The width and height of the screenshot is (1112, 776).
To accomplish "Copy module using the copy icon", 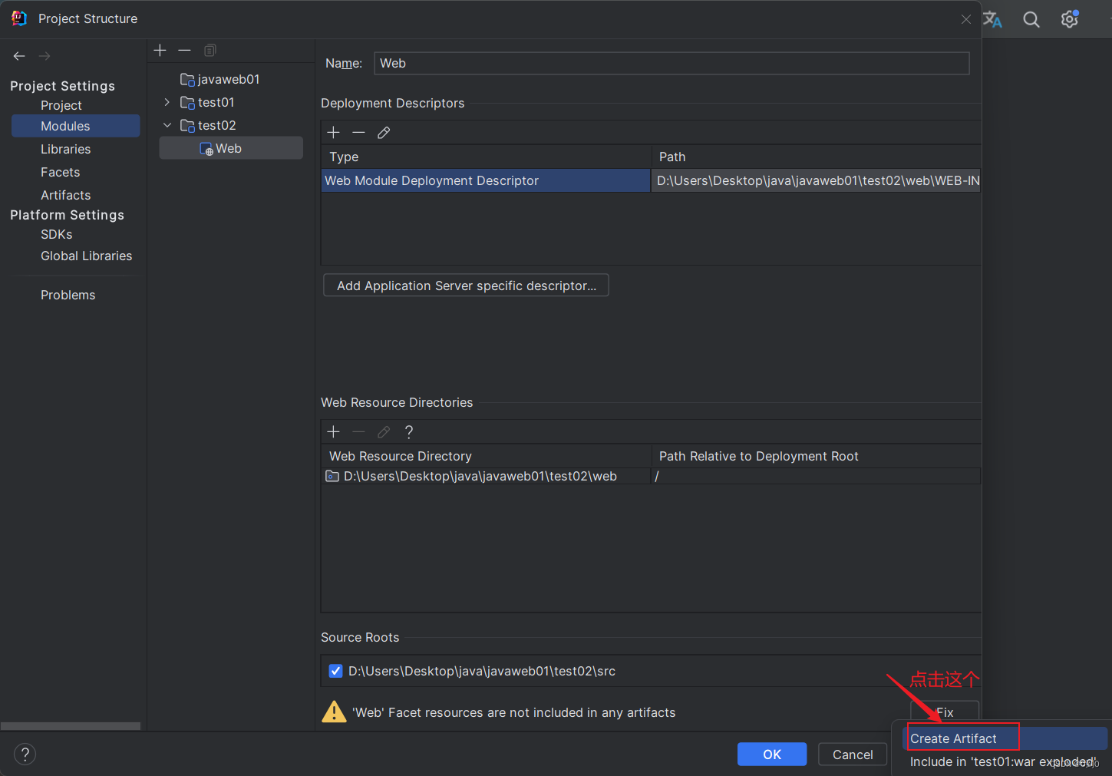I will click(210, 50).
